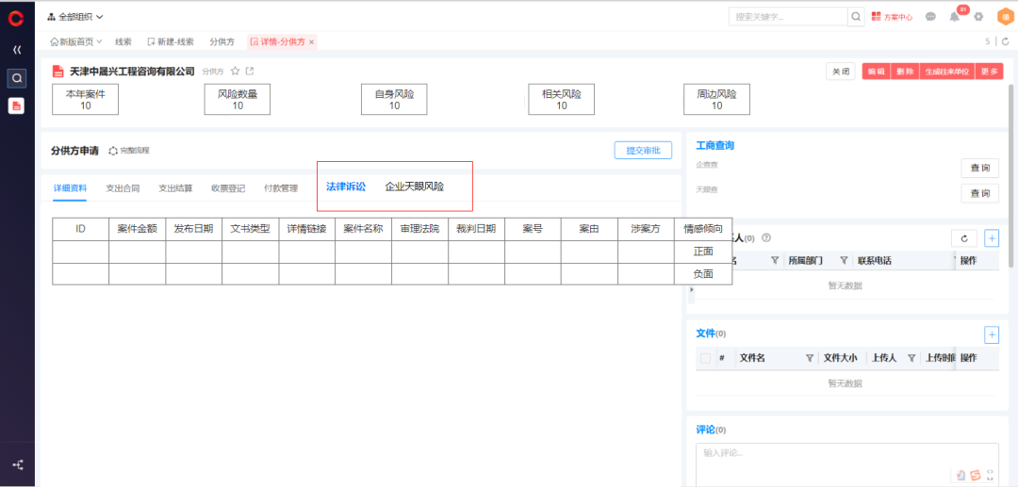Open the sidebar search icon
The width and height of the screenshot is (1018, 487).
(17, 78)
